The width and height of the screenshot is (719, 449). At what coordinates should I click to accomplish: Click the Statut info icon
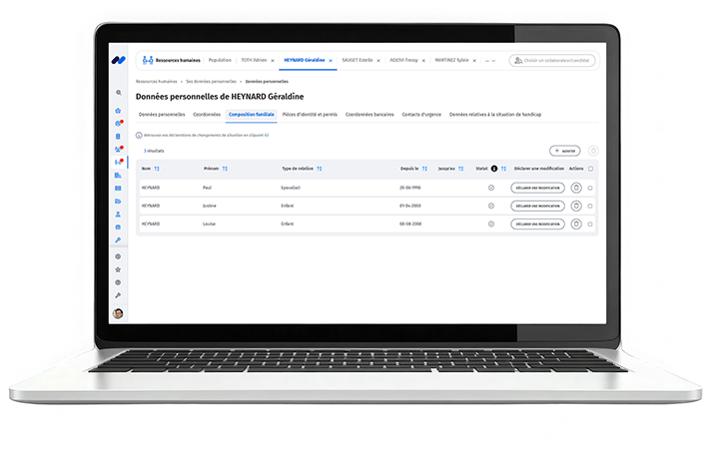(x=494, y=169)
